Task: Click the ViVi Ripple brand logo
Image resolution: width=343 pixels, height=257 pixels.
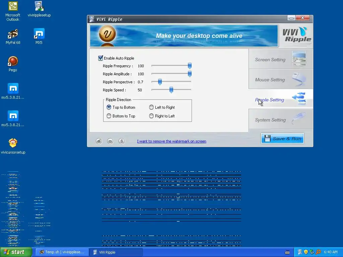Action: point(296,35)
